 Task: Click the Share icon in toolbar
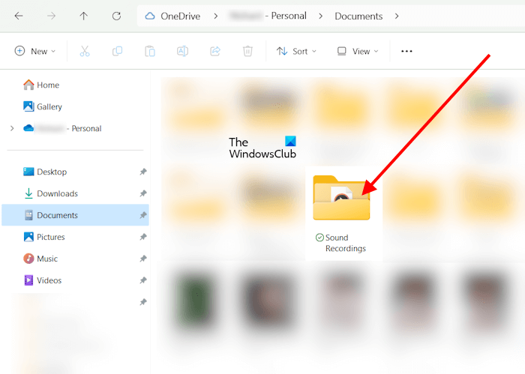[x=215, y=51]
